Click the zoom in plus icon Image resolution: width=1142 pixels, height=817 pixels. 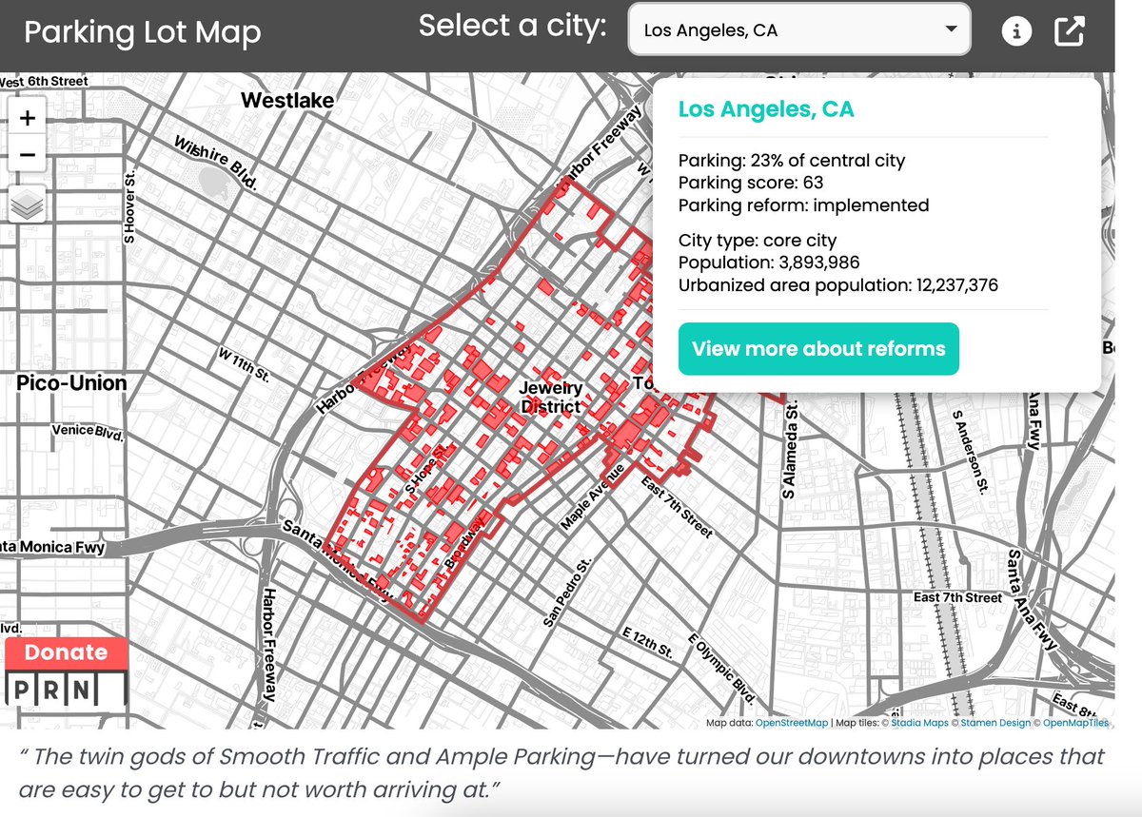click(x=27, y=118)
